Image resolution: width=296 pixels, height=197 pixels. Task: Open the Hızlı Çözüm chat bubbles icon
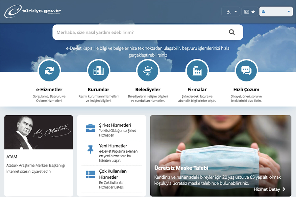(246, 71)
